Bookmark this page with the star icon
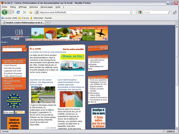Viewport: 179px width, 134px height. tap(131, 12)
